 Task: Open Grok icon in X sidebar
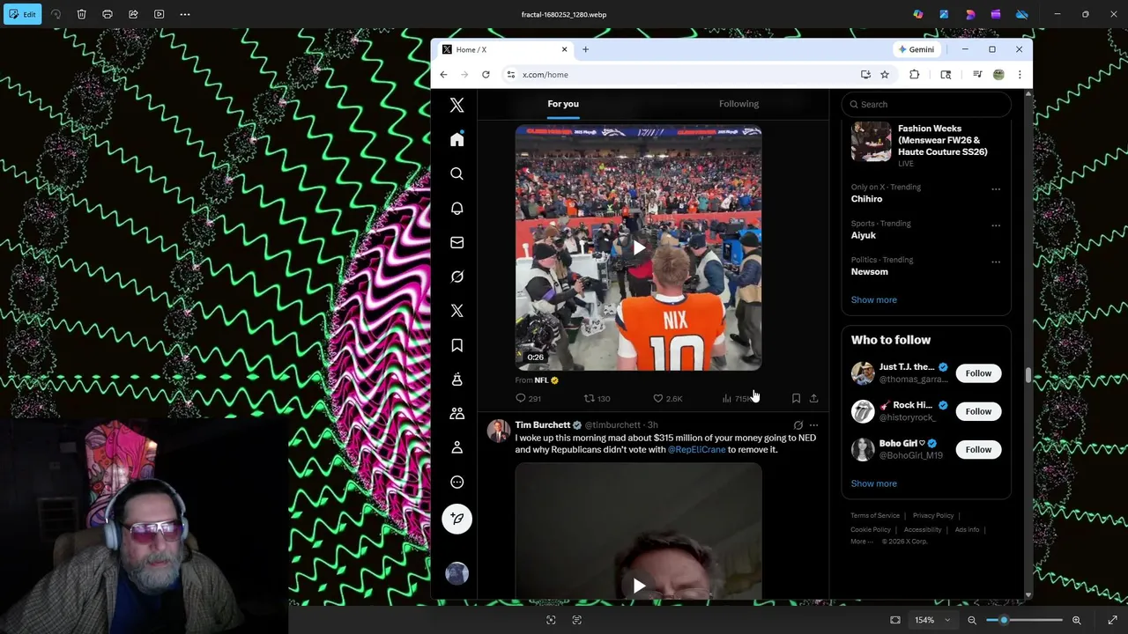click(x=456, y=276)
